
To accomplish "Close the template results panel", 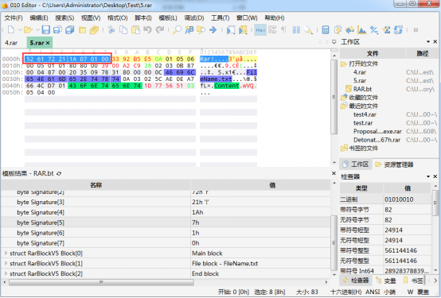I will pyautogui.click(x=334, y=173).
